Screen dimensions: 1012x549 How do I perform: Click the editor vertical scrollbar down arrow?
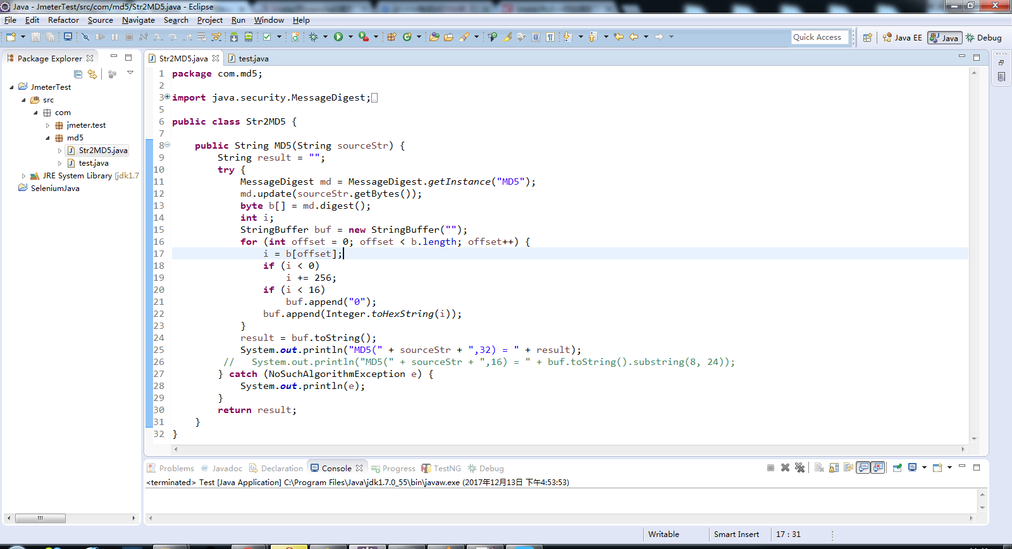click(974, 438)
